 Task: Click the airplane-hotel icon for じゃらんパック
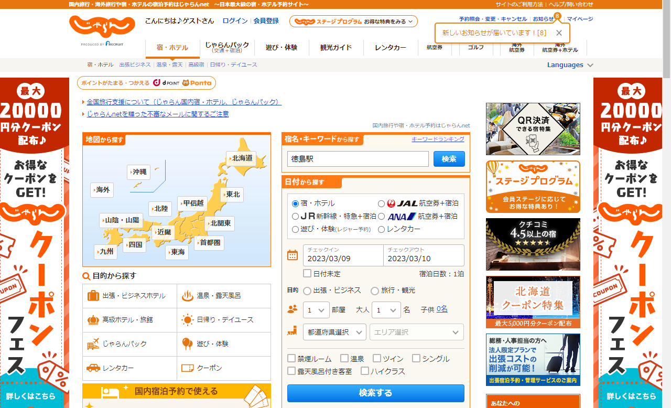coord(93,344)
